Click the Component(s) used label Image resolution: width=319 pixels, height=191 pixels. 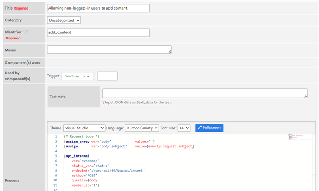(x=23, y=63)
